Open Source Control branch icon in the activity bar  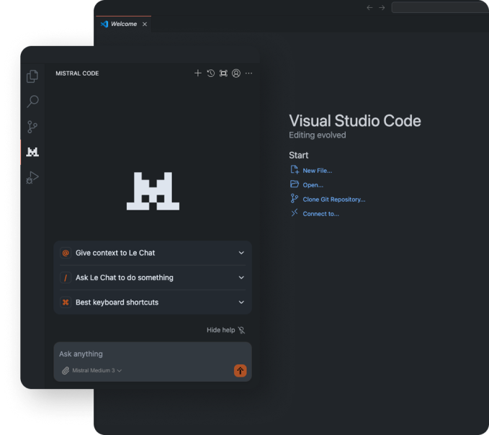(32, 127)
